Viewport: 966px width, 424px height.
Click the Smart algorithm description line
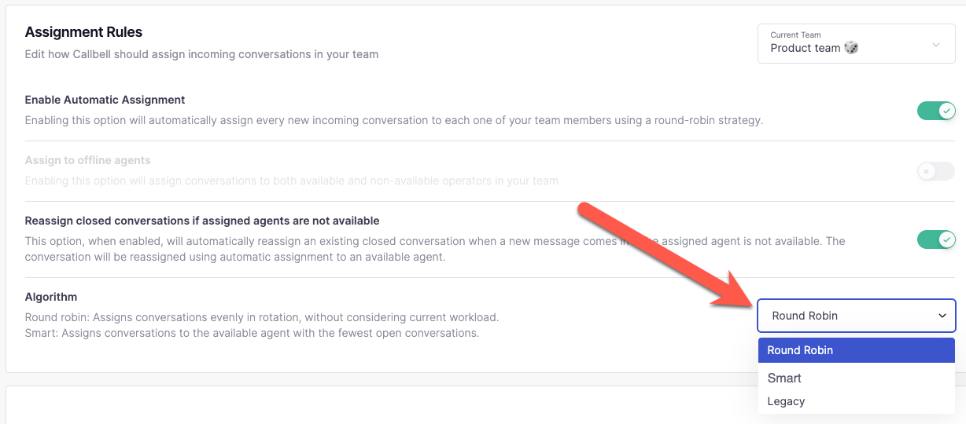point(252,333)
